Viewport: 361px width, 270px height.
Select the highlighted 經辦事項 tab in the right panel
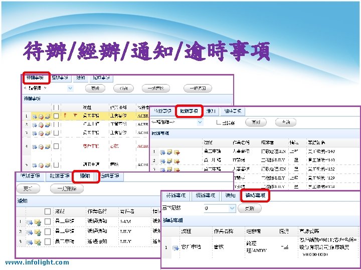pyautogui.click(x=189, y=111)
